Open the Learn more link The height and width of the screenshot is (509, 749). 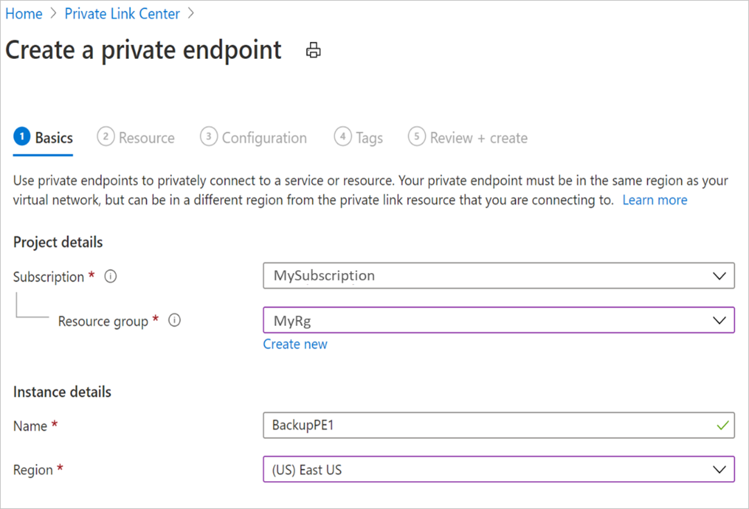tap(655, 200)
